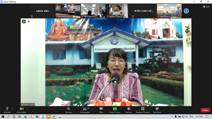Open Task View on taskbar
This screenshot has height=119, width=212.
click(20, 117)
